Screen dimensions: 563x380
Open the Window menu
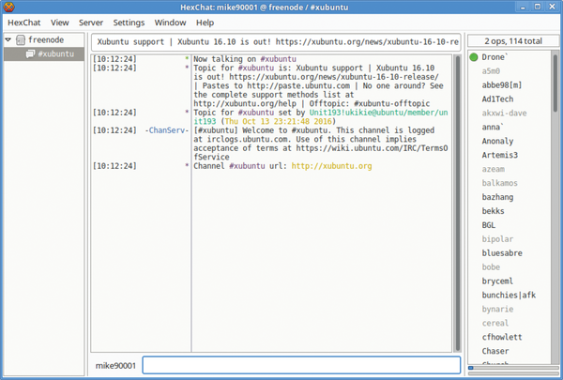pos(170,23)
